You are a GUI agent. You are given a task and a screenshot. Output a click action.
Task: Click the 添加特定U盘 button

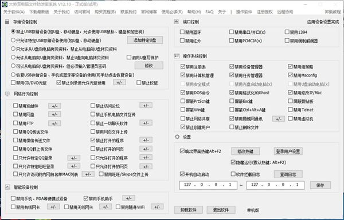click(145, 40)
